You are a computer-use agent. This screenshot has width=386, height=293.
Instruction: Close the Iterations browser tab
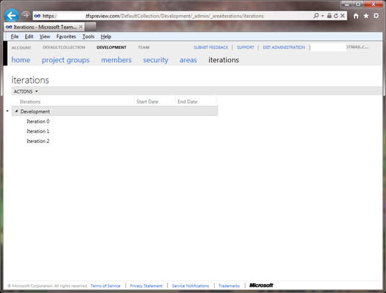click(81, 27)
